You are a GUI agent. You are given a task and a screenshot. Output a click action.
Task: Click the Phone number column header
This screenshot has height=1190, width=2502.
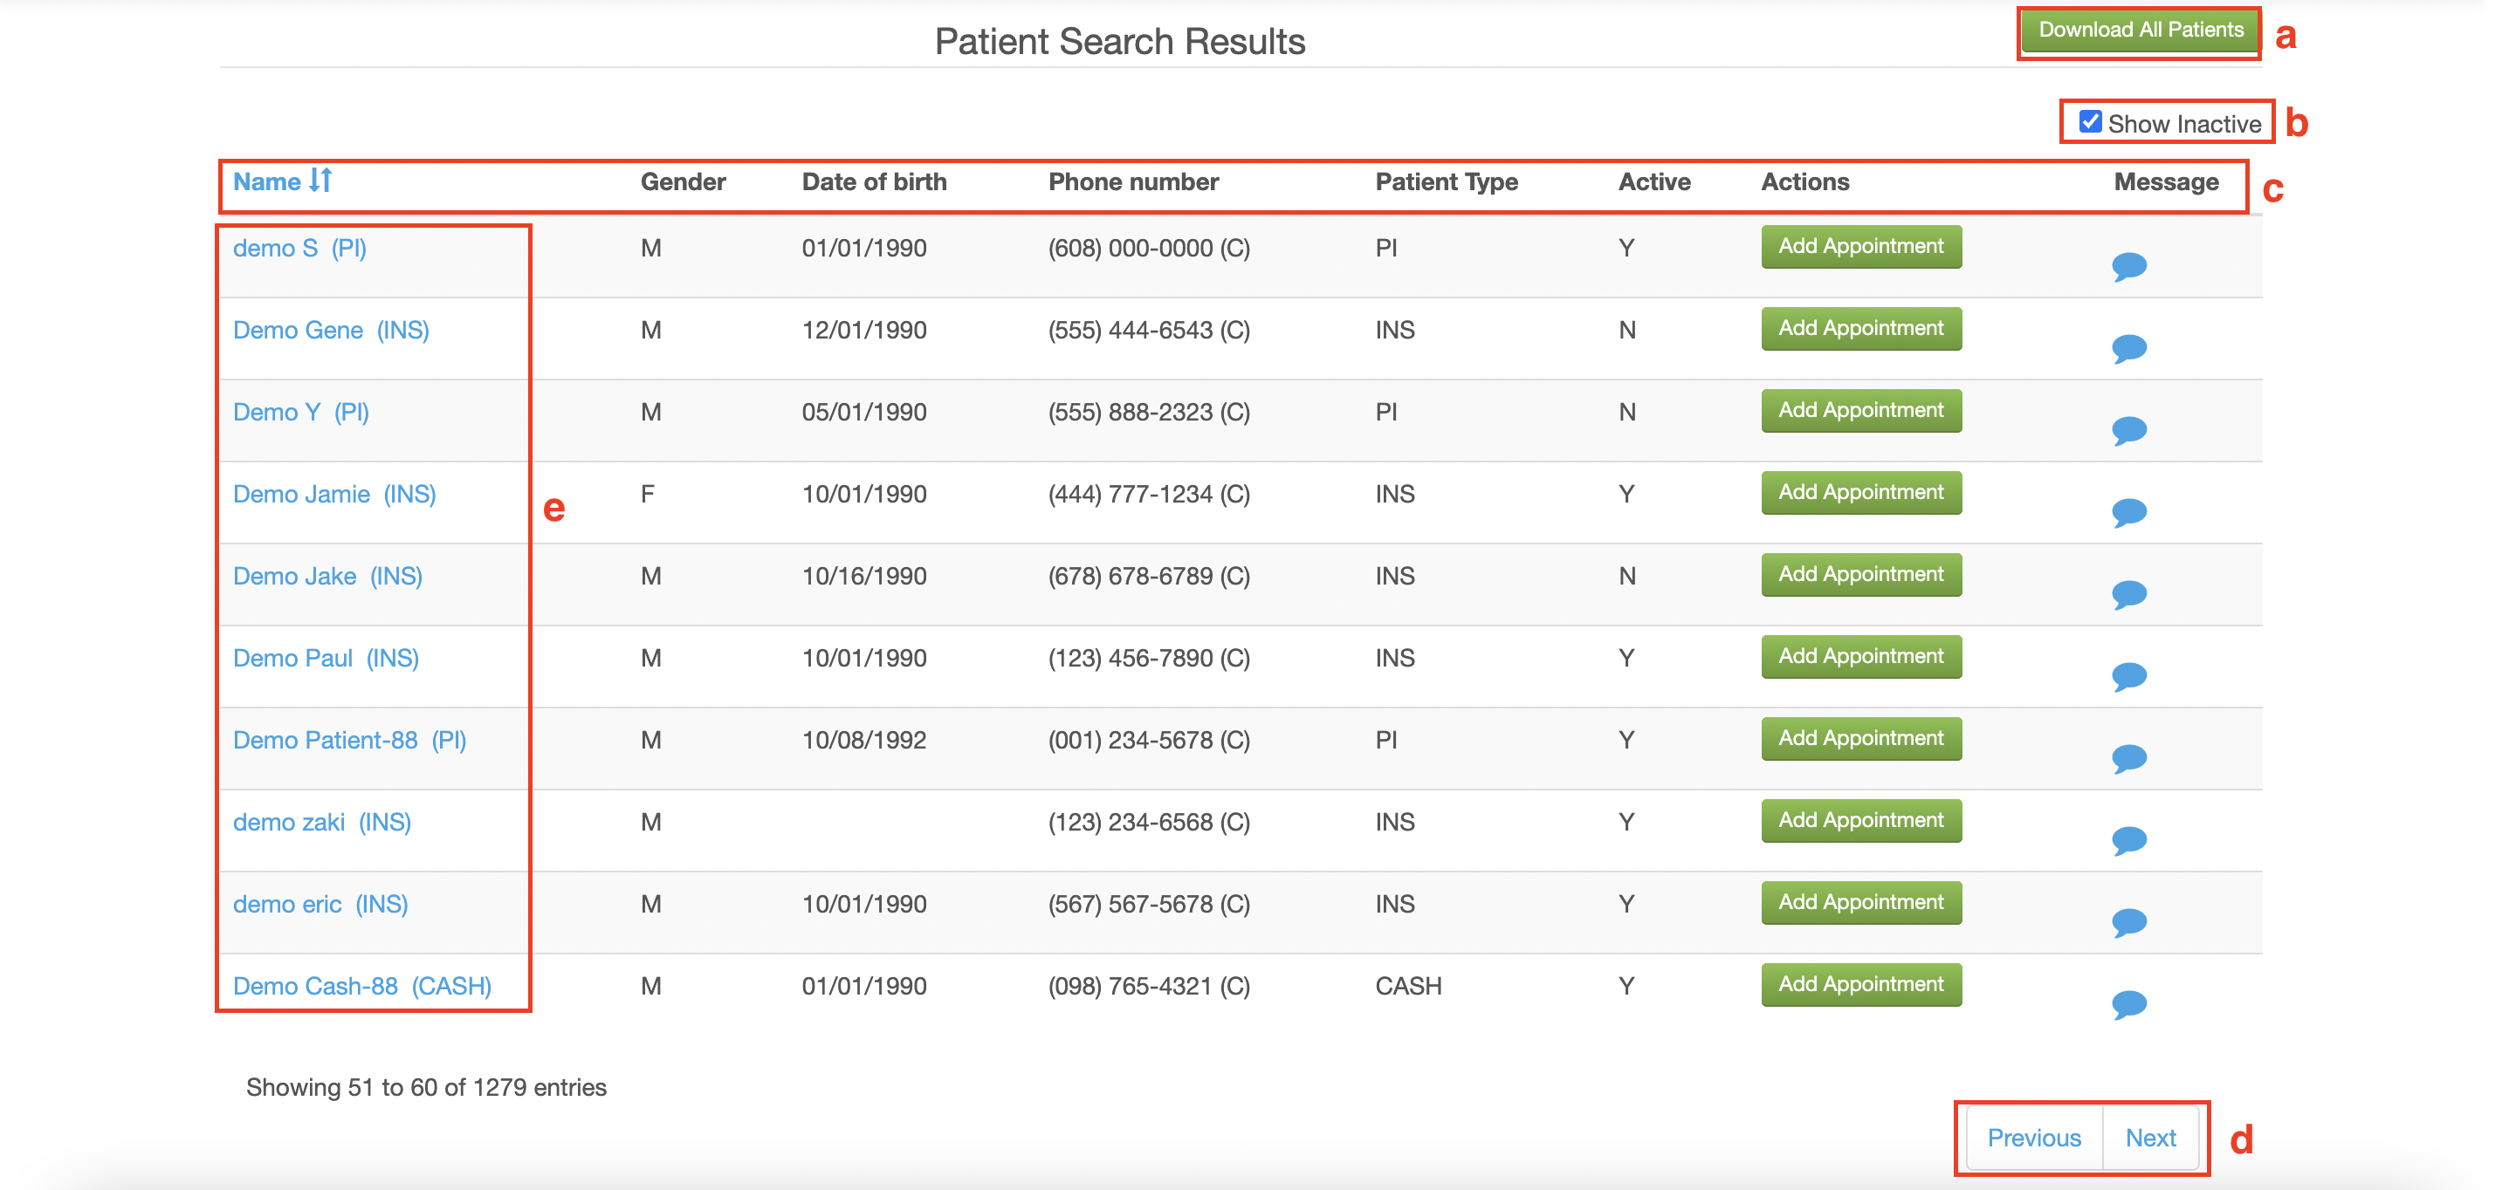tap(1132, 182)
